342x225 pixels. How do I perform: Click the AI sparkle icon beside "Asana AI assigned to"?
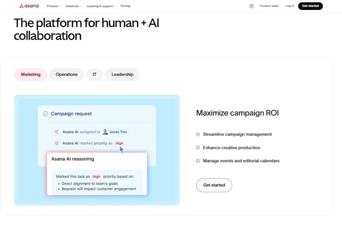(57, 131)
